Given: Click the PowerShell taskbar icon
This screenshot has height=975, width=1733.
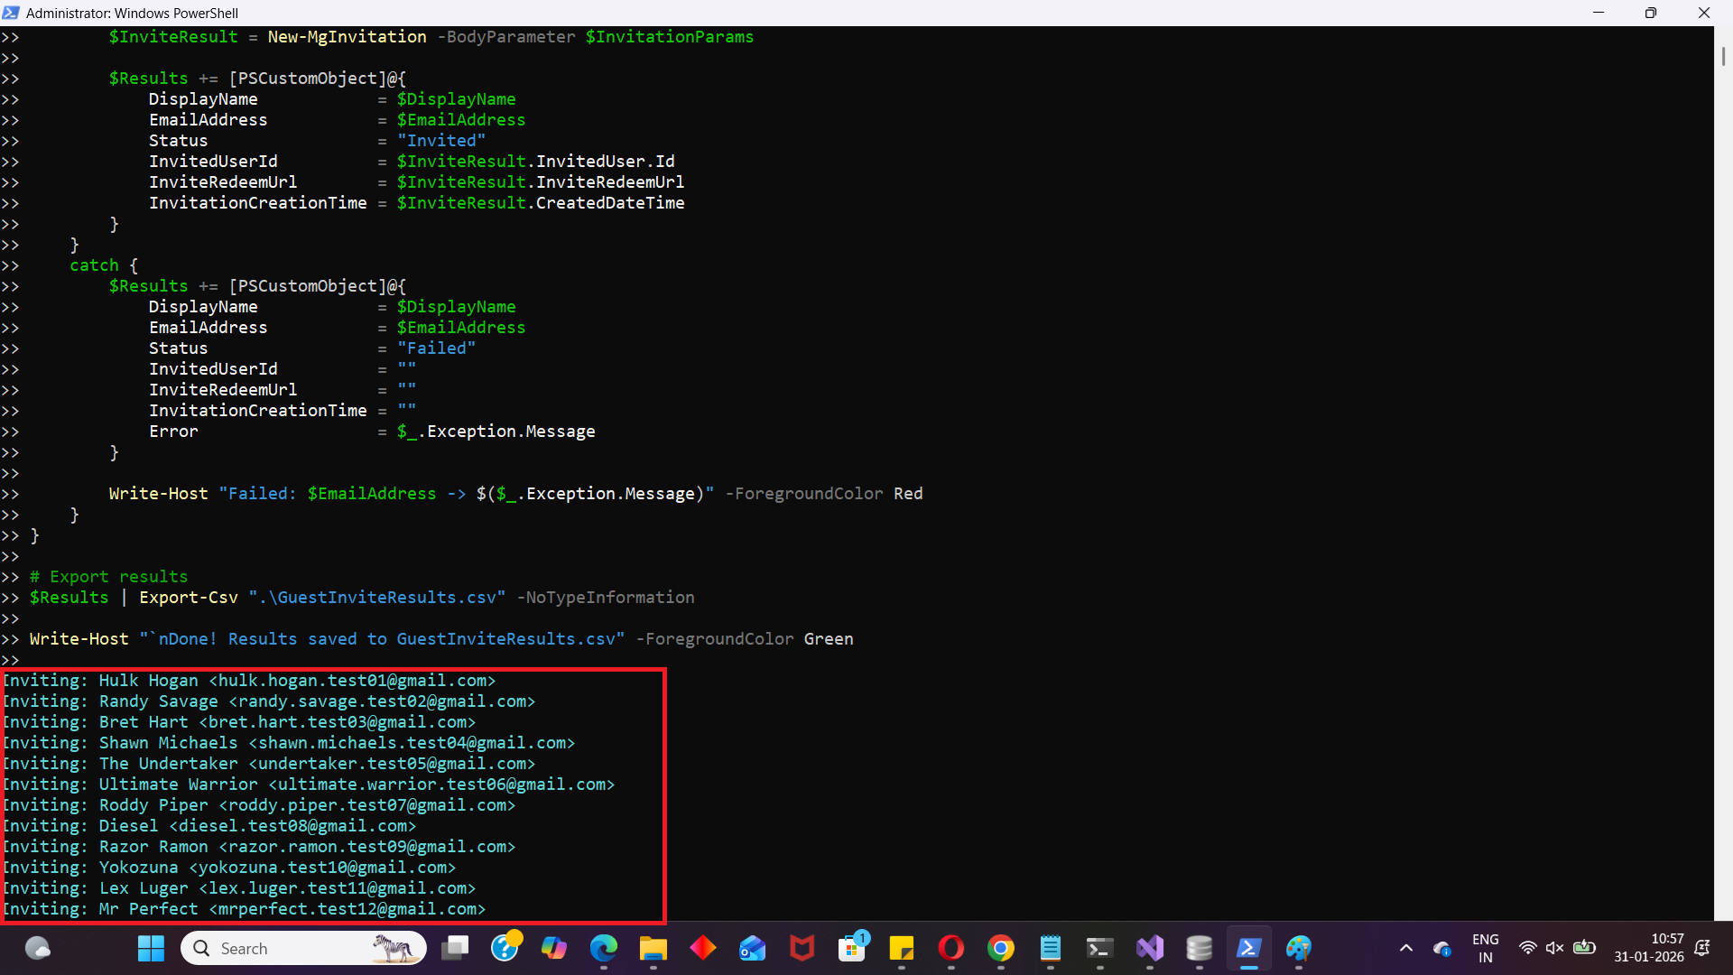Looking at the screenshot, I should [1248, 948].
